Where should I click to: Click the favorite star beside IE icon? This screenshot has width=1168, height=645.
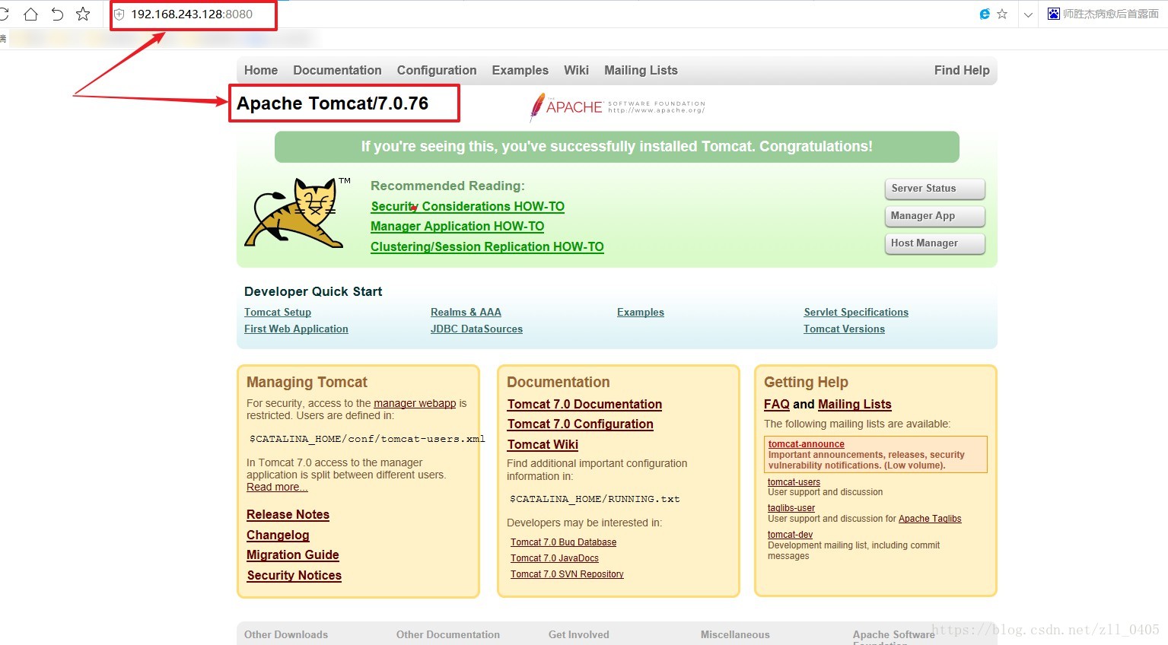click(x=1002, y=14)
